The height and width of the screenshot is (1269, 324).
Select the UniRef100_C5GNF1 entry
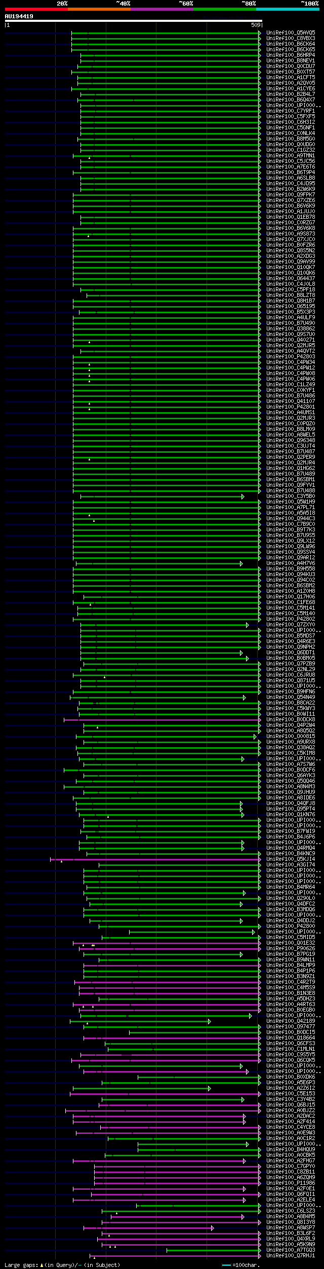pyautogui.click(x=291, y=127)
